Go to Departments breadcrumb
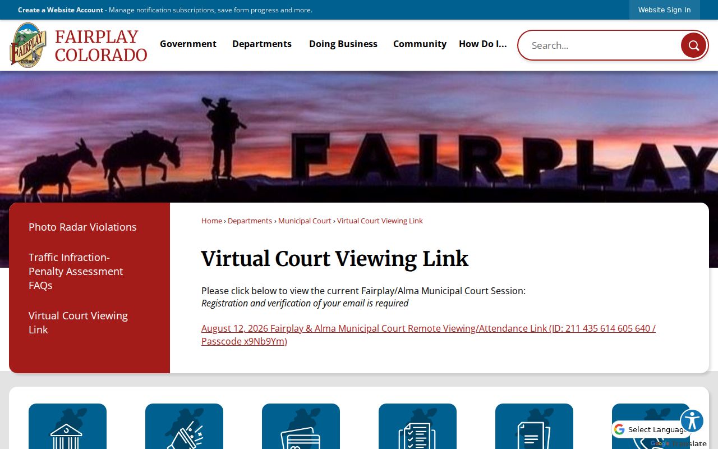Screen dimensions: 718x449 tap(250, 221)
